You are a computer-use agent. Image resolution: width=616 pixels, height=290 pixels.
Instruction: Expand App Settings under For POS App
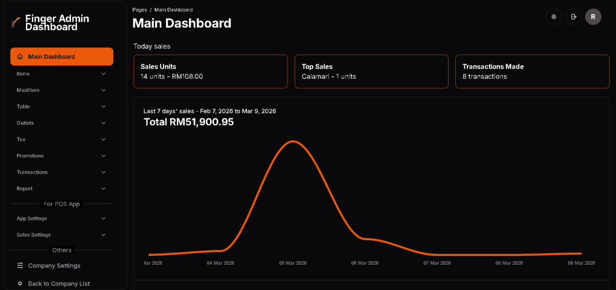[61, 219]
